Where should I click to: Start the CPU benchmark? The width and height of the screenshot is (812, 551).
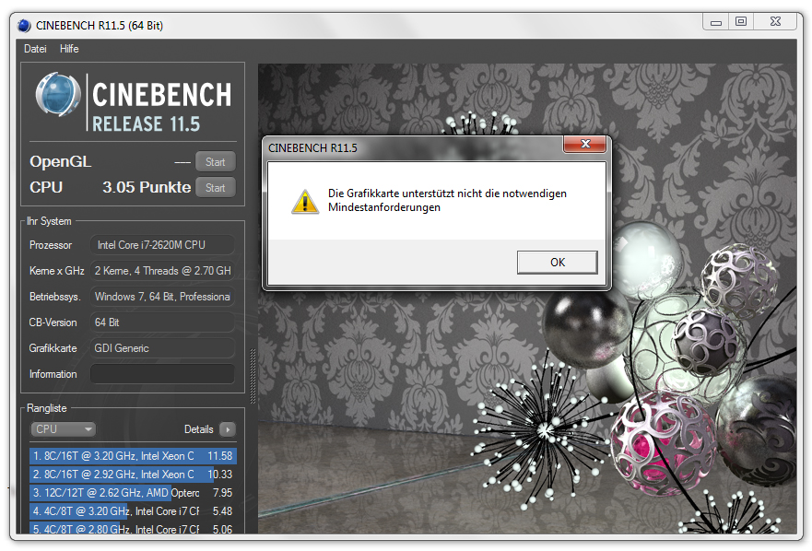click(x=216, y=187)
